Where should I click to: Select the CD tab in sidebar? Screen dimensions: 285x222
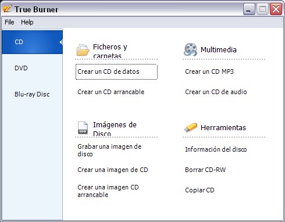(32, 42)
